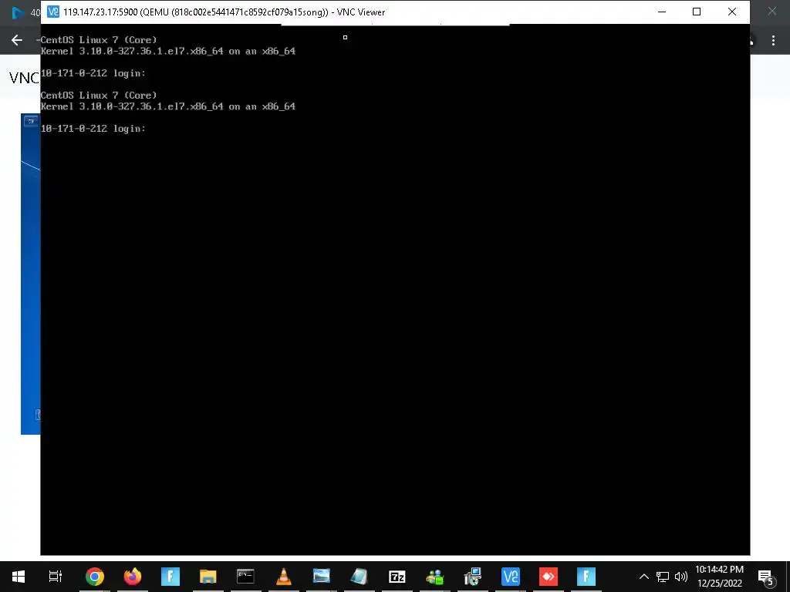Image resolution: width=790 pixels, height=592 pixels.
Task: Close the VNC Viewer window
Action: 732,12
